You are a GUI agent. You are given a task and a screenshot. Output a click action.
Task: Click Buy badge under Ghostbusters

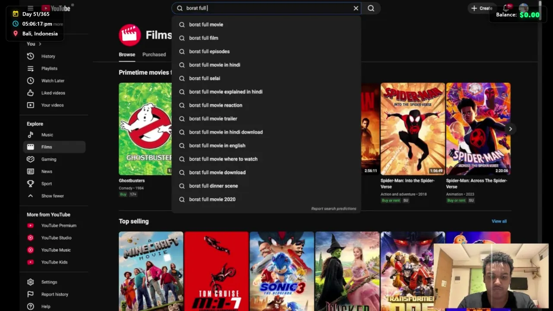click(123, 194)
